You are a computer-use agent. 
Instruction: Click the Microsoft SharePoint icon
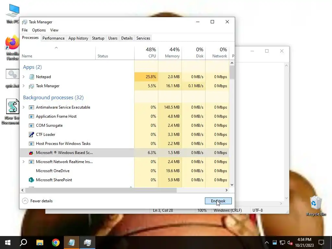(31, 180)
